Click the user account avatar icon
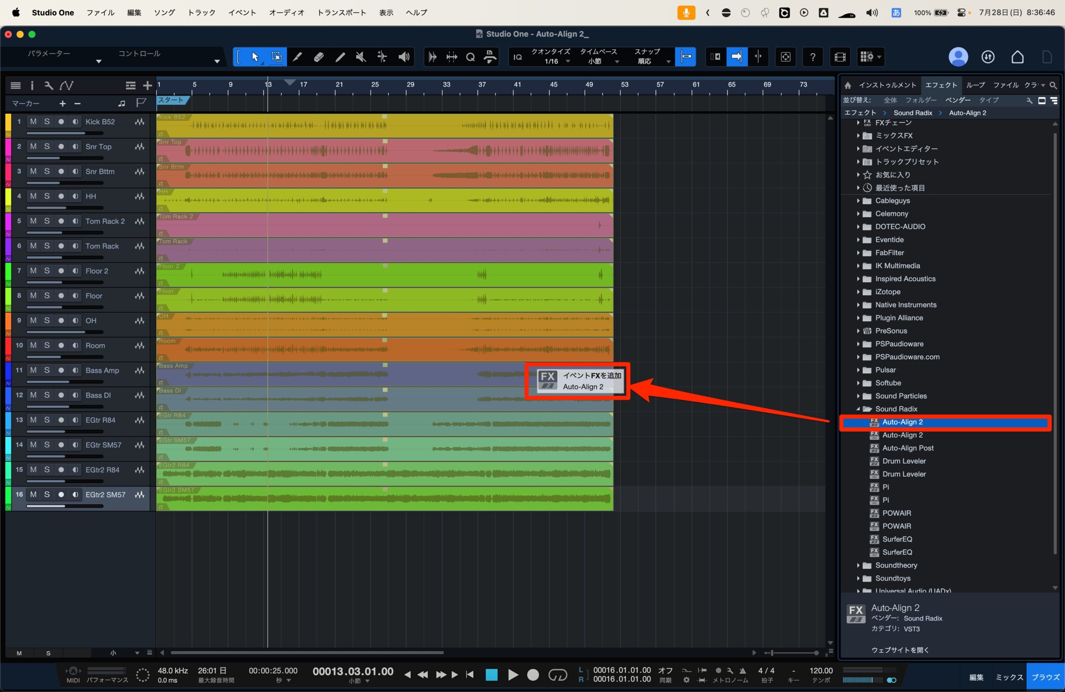Viewport: 1065px width, 692px height. [958, 57]
